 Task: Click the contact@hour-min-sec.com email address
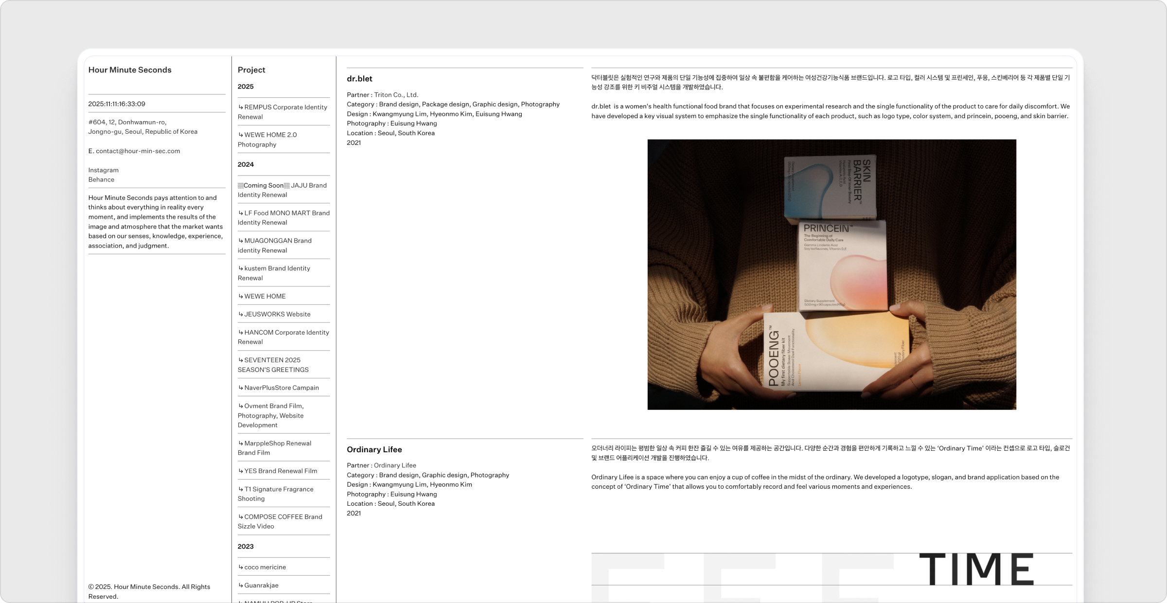click(x=138, y=151)
